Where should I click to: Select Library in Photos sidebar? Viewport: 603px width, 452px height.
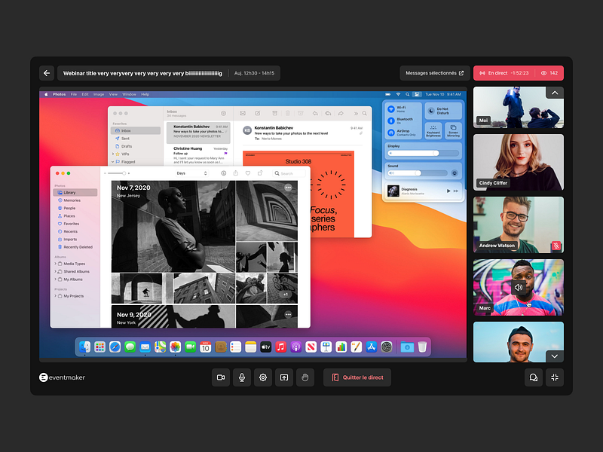point(75,192)
